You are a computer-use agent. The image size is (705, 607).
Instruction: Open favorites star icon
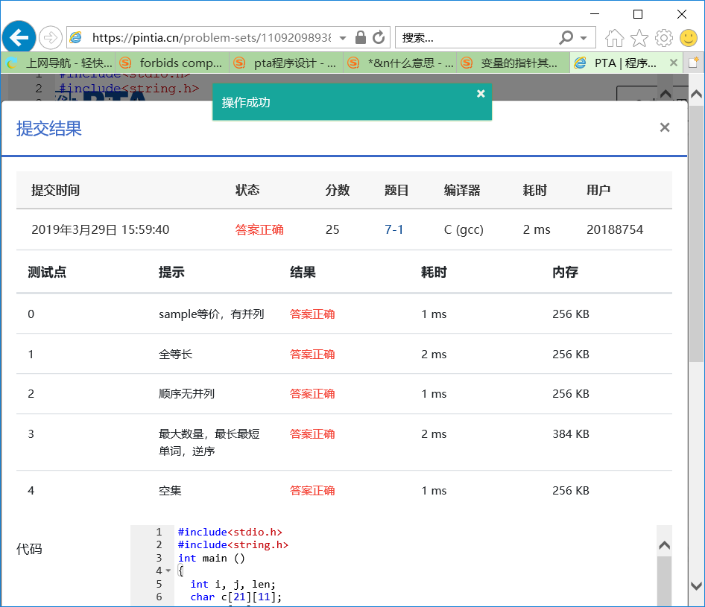click(x=639, y=38)
